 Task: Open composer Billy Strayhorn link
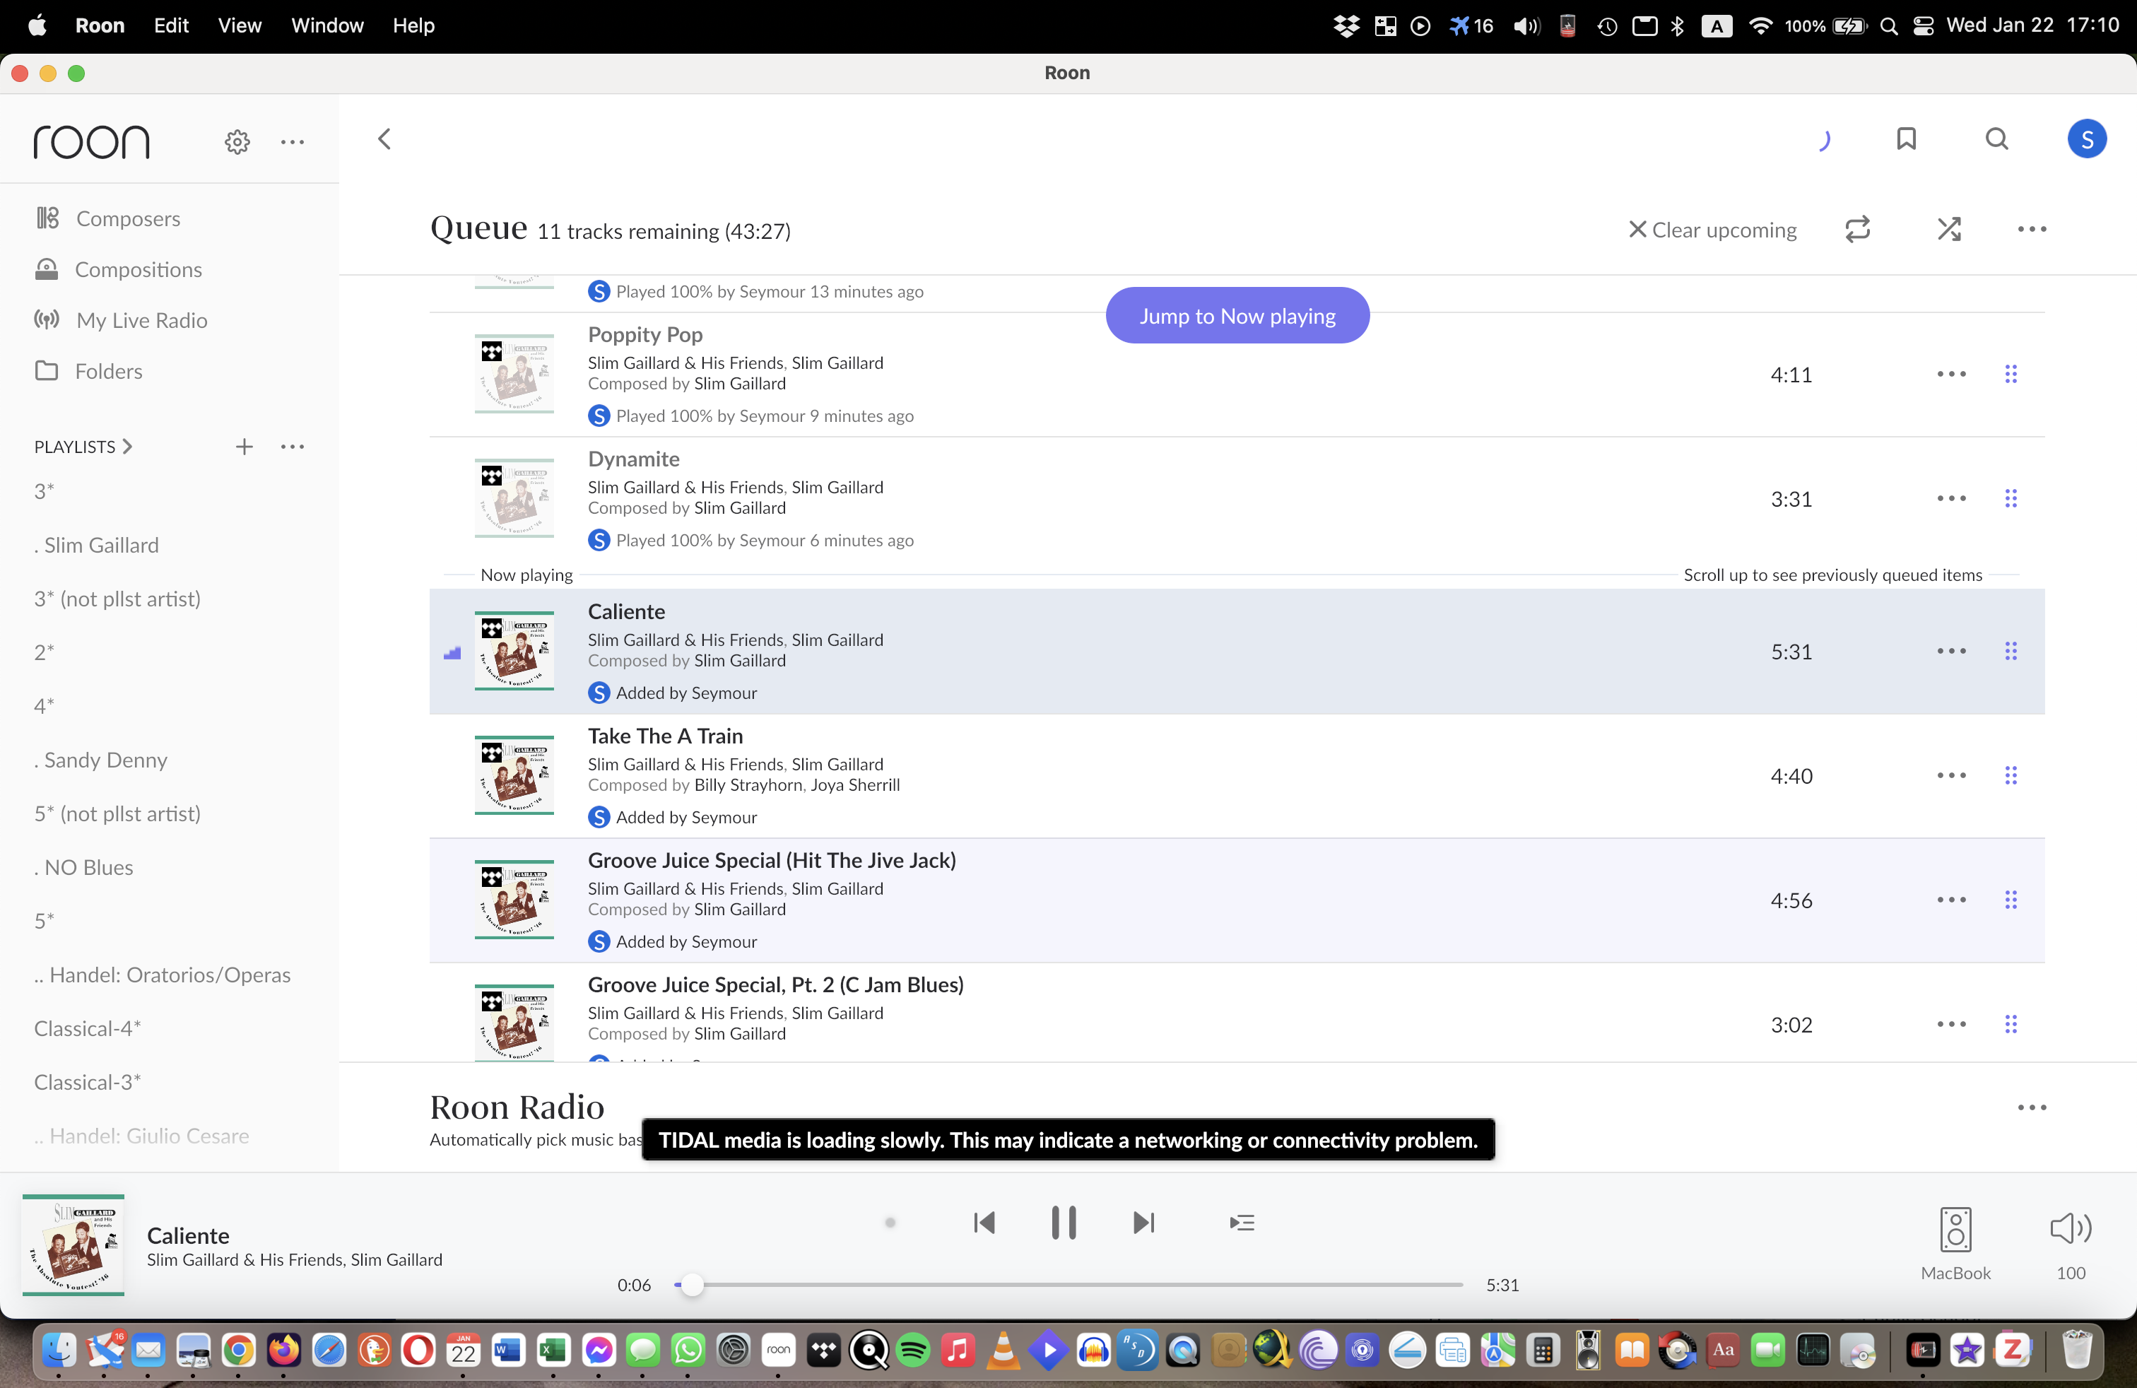[748, 784]
